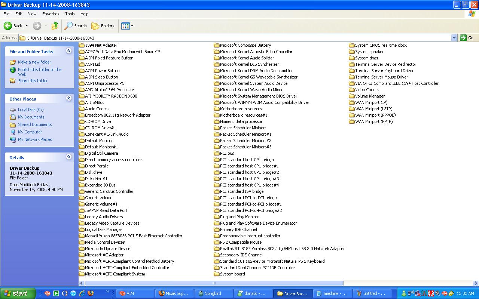Open the Favorites menu
This screenshot has width=479, height=299.
(51, 14)
